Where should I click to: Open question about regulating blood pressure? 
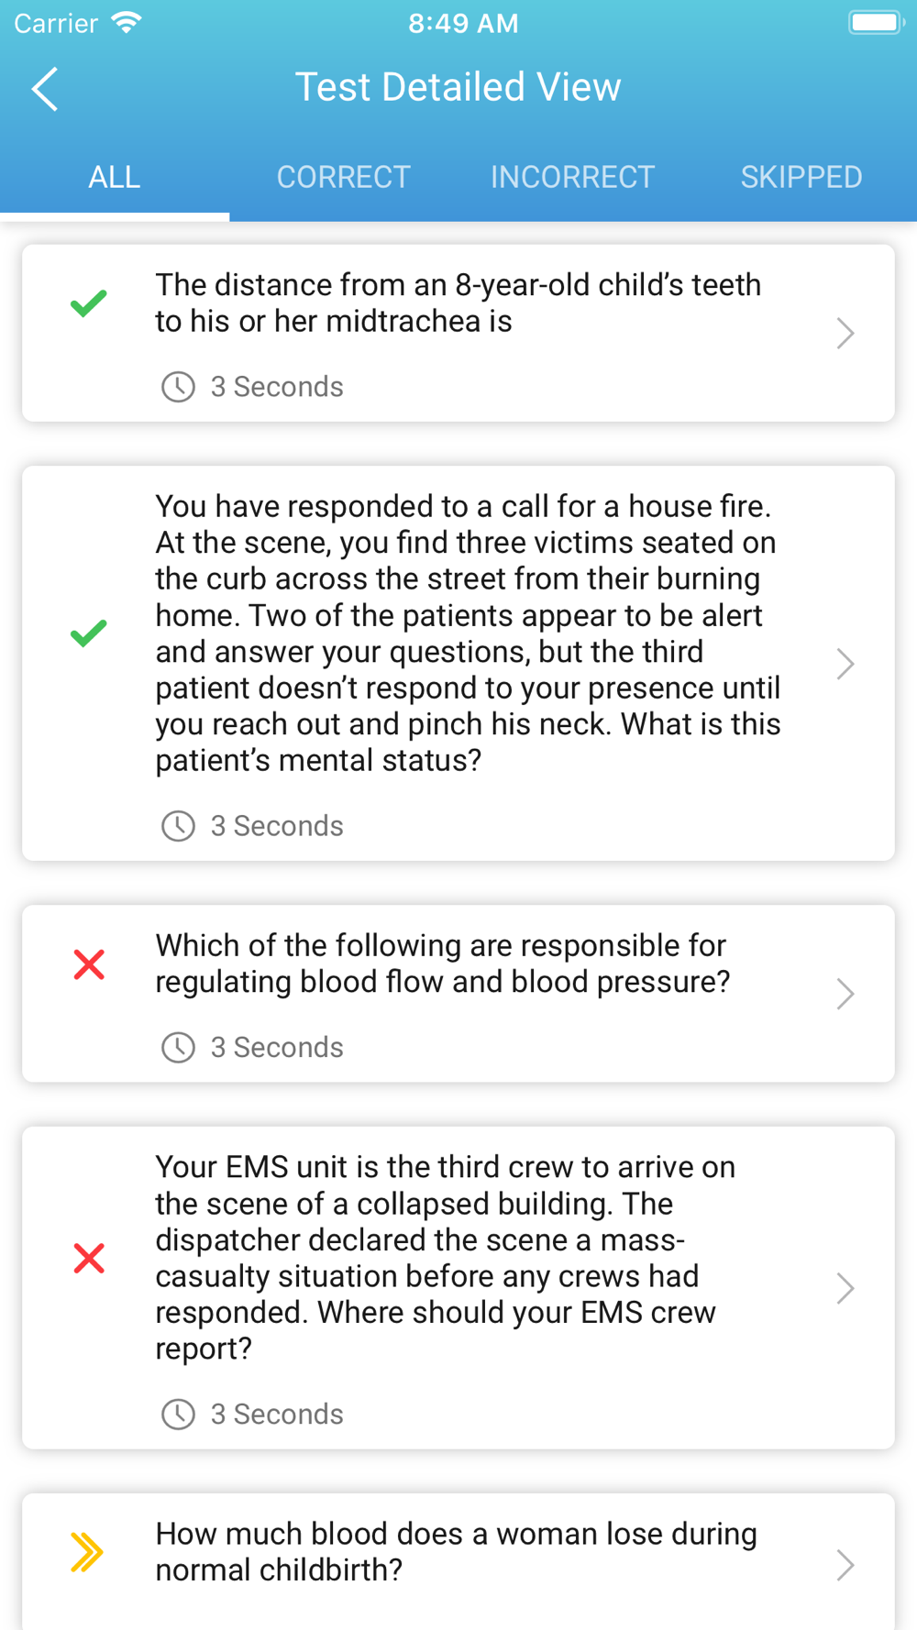(x=458, y=994)
